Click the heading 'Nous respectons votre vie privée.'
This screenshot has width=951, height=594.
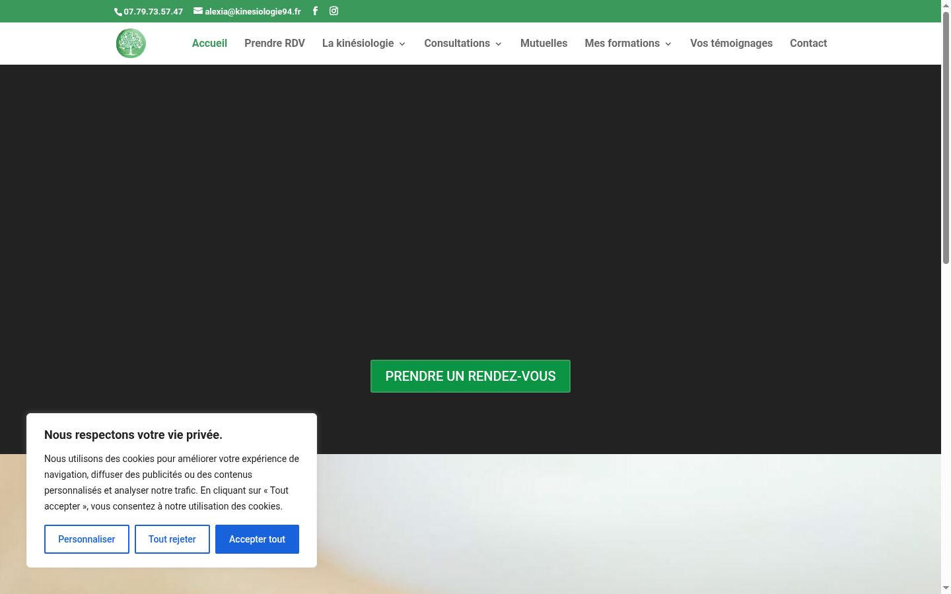pyautogui.click(x=133, y=435)
